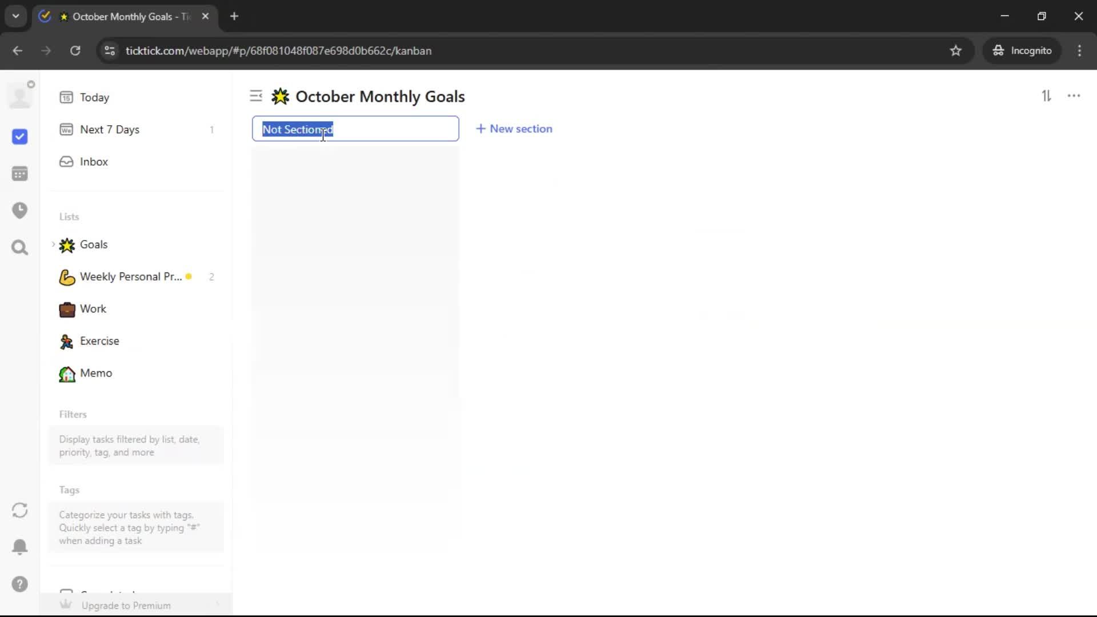Viewport: 1097px width, 617px height.
Task: Expand the Goals folder chevron
Action: pos(54,245)
